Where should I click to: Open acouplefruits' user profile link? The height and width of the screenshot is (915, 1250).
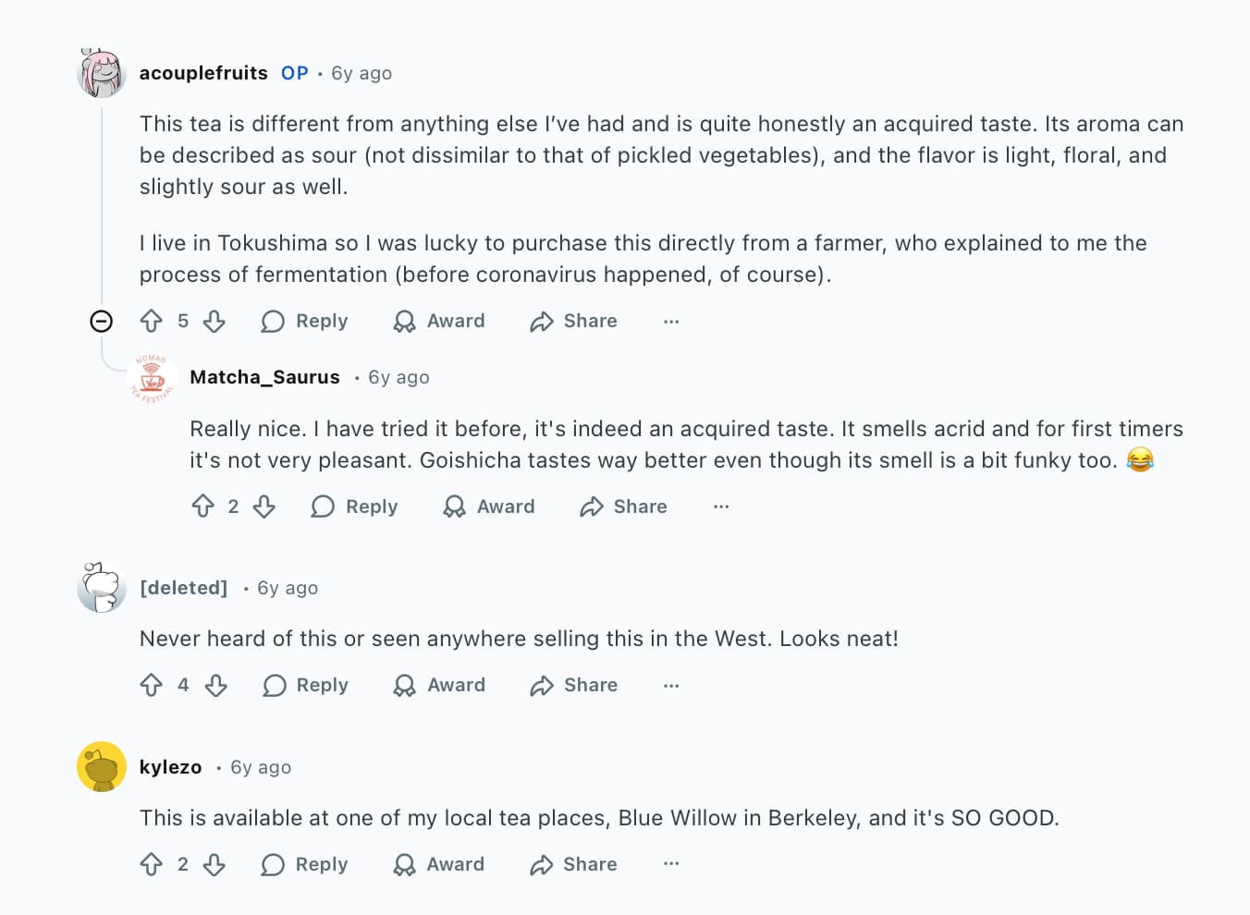click(203, 73)
